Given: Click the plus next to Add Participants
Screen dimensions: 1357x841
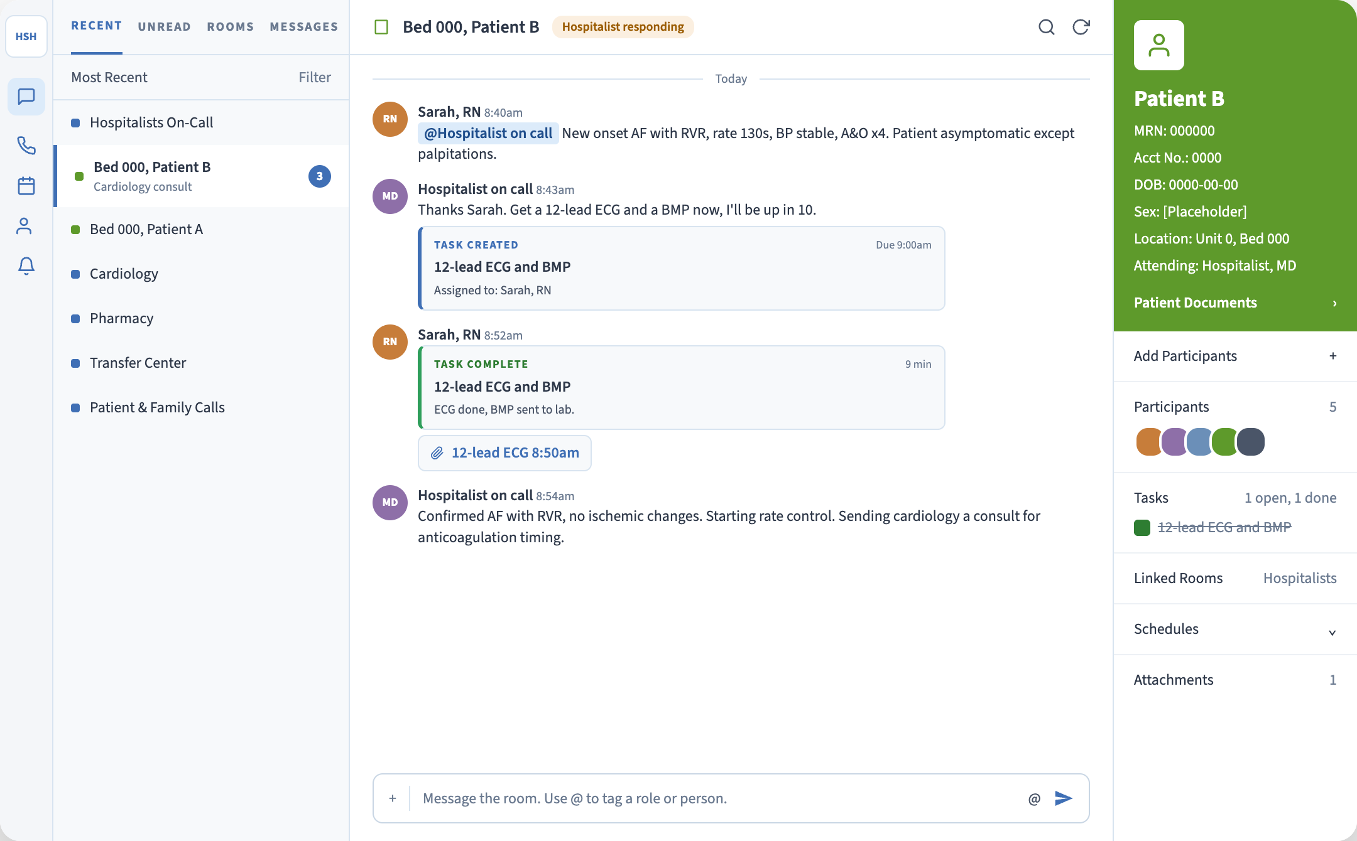Looking at the screenshot, I should (x=1332, y=356).
